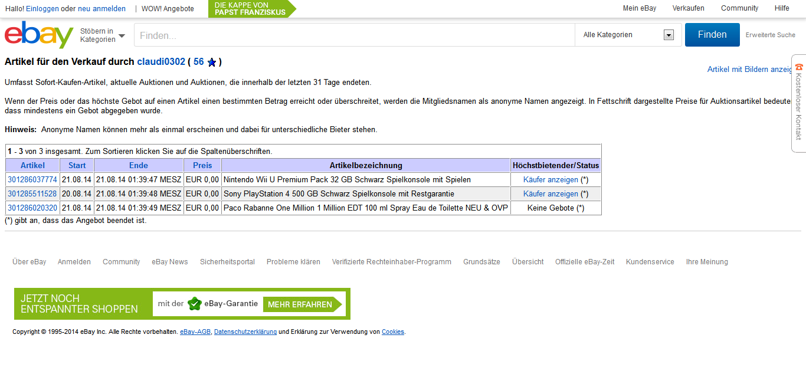Click Käufer anzeigen for Nintendo Wii U row
Screen dimensions: 806x374
pos(551,179)
